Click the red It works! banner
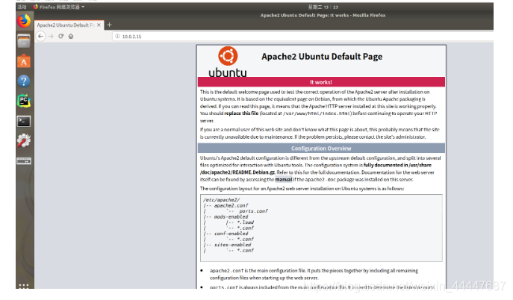Image resolution: width=513 pixels, height=300 pixels. click(x=321, y=82)
